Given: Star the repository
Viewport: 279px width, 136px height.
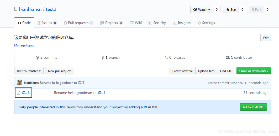Looking at the screenshot, I should 231,10.
